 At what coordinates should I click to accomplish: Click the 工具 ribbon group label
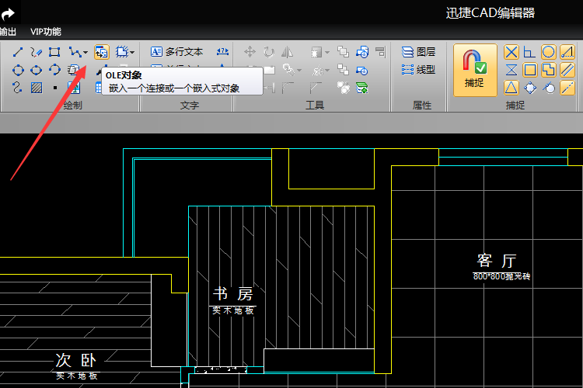[315, 106]
